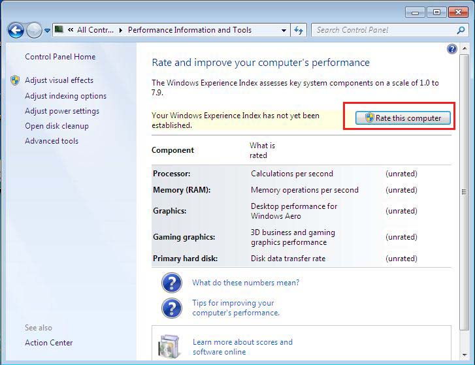Minimize the Control Panel window
475x365 pixels.
tap(415, 12)
